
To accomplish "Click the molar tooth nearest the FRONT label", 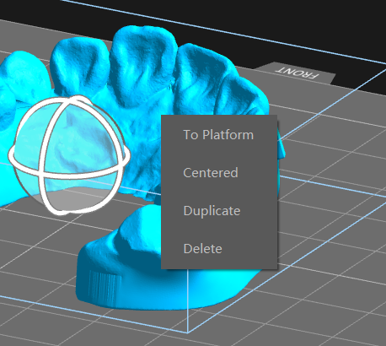I will click(x=242, y=90).
